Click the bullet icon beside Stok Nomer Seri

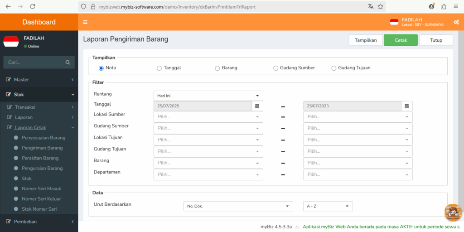point(16,209)
